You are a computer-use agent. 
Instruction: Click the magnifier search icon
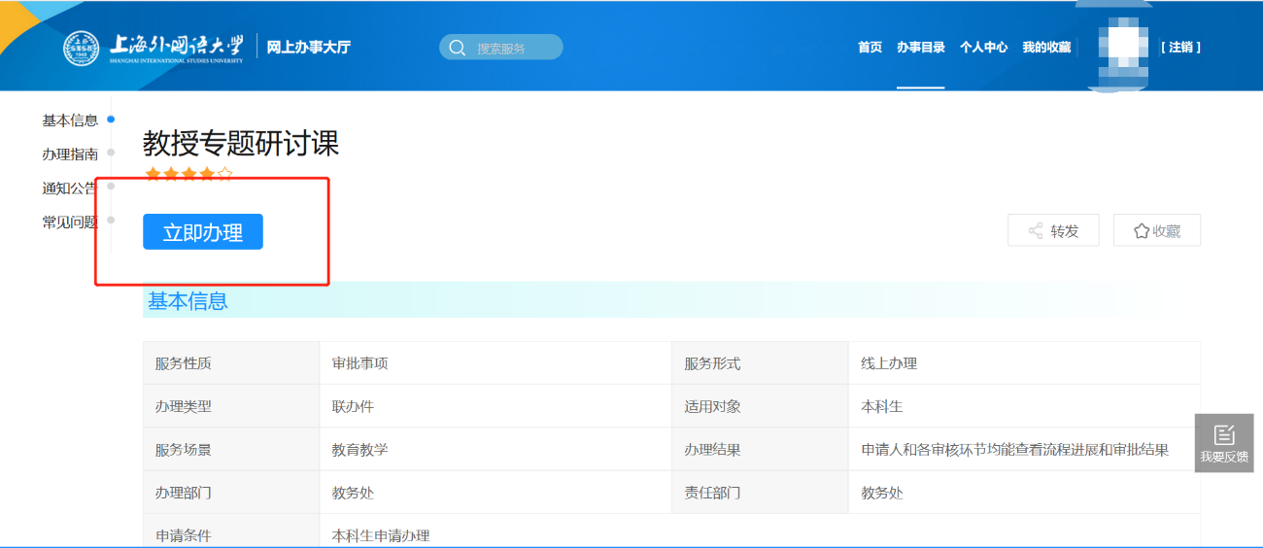point(457,48)
